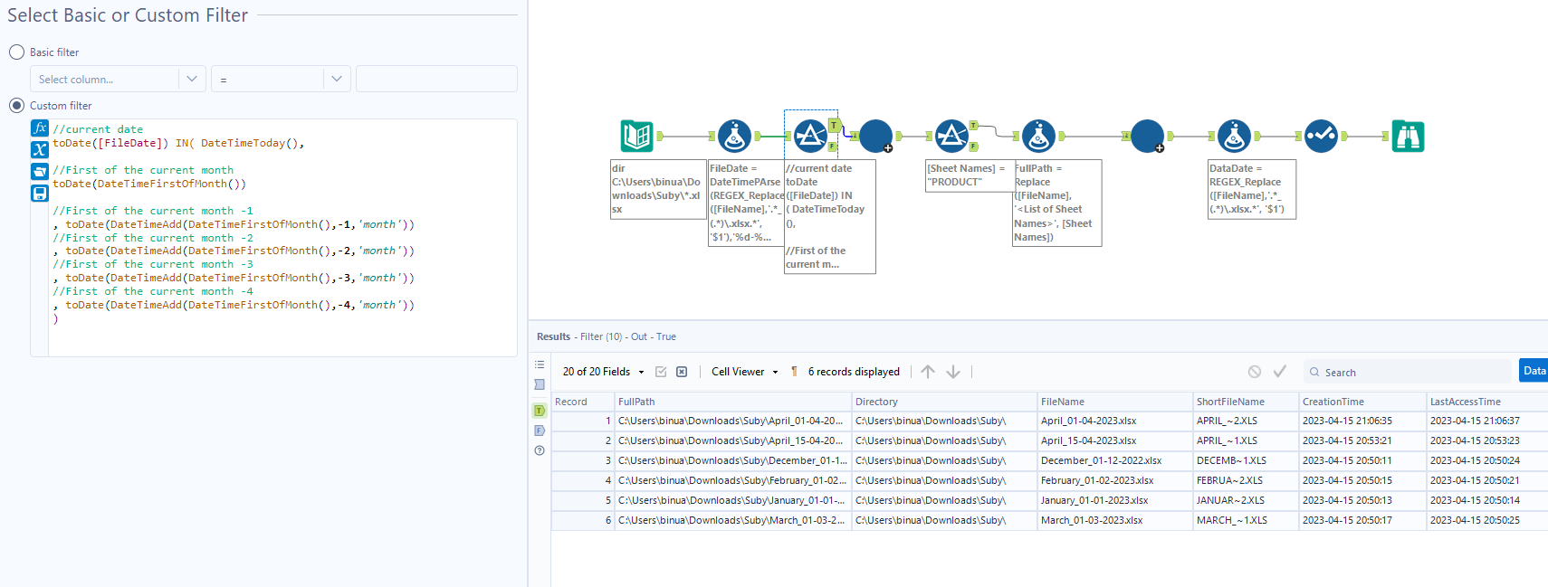Click the FileName column header
Image resolution: width=1548 pixels, height=587 pixels.
1063,402
